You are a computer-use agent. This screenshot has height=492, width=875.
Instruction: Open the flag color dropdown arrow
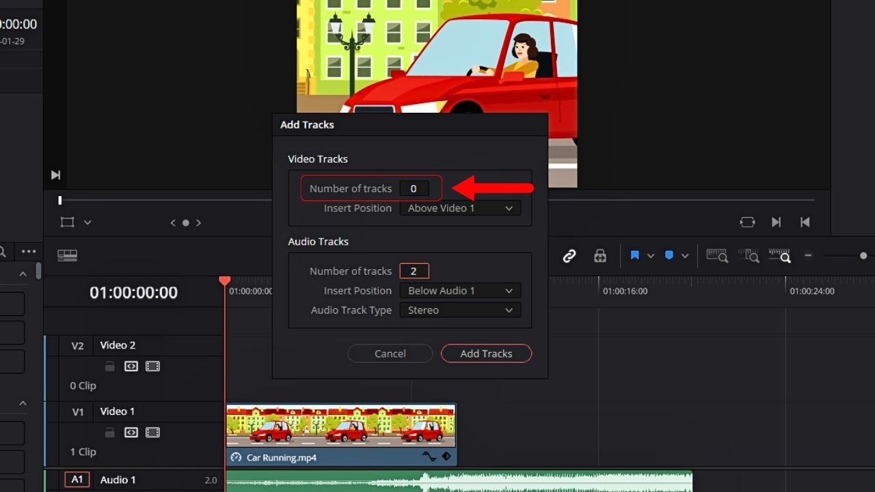click(651, 256)
